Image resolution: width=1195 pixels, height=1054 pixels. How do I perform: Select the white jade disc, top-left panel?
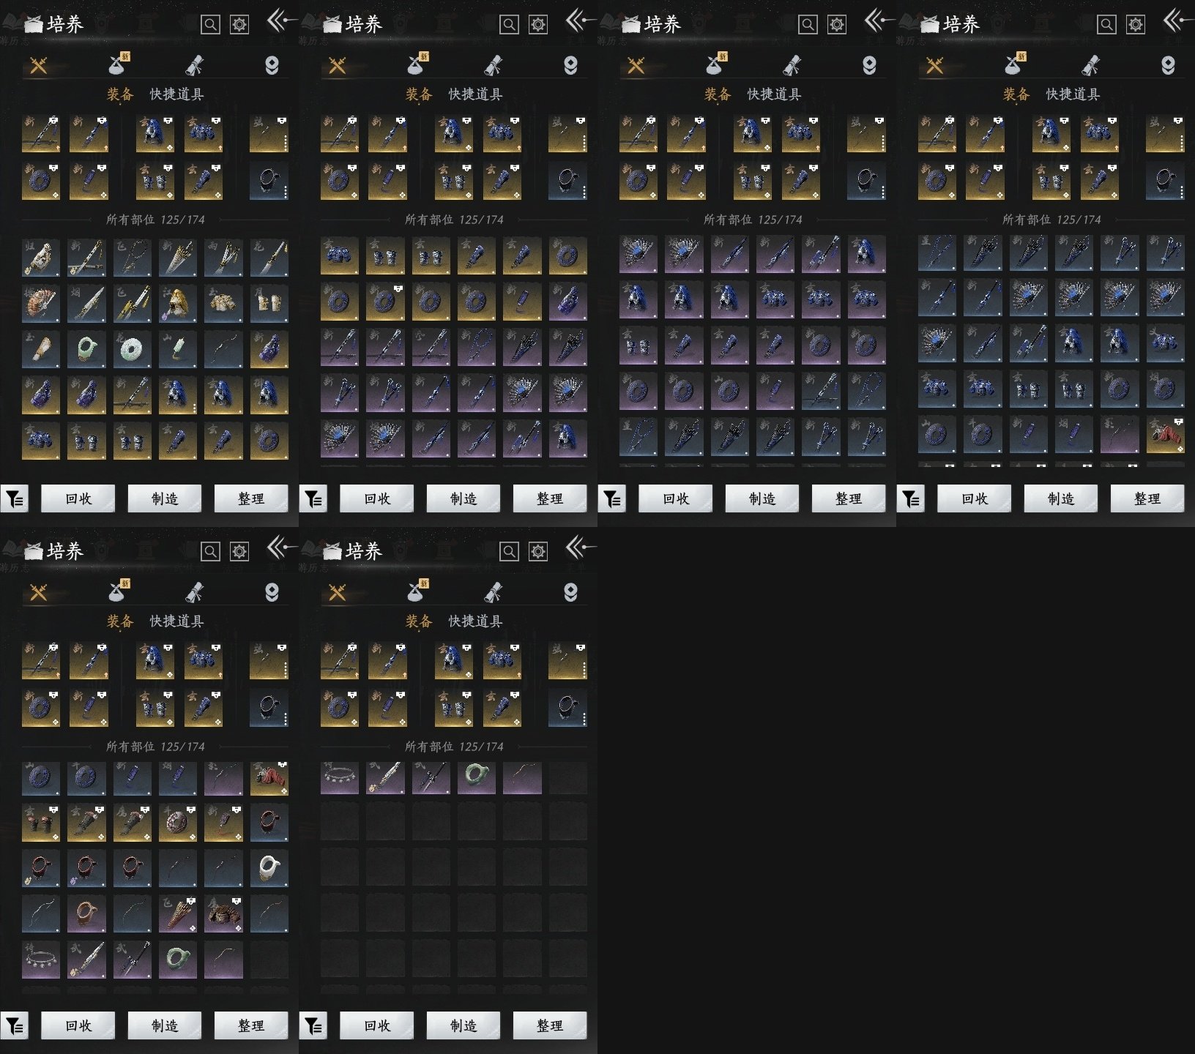133,349
